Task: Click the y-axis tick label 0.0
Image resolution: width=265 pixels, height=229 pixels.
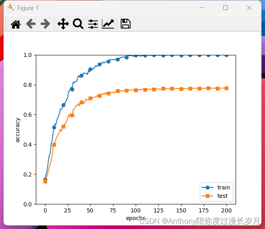Action: (x=27, y=204)
